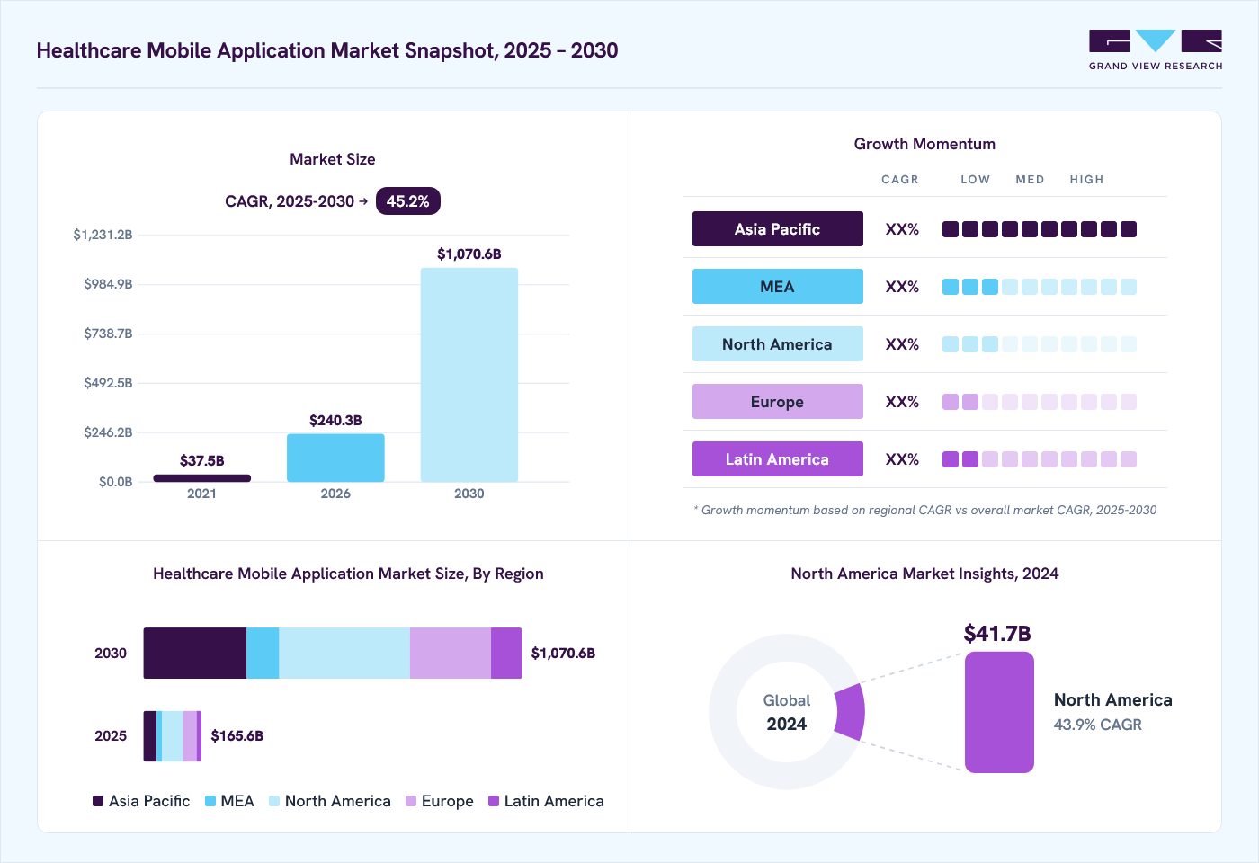Click the purple North America donut slice
1259x863 pixels.
pos(851,712)
